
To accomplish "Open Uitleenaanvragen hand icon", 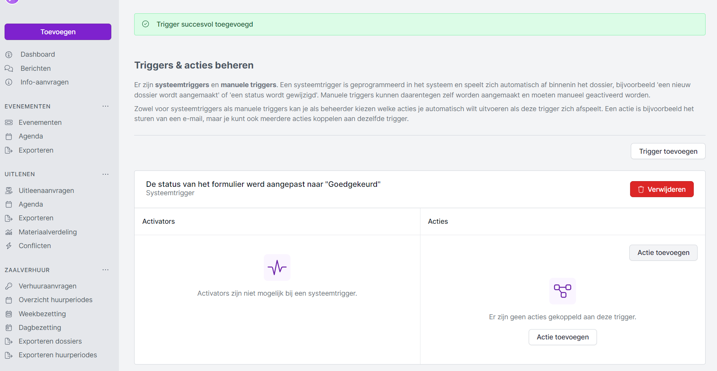I will click(9, 191).
